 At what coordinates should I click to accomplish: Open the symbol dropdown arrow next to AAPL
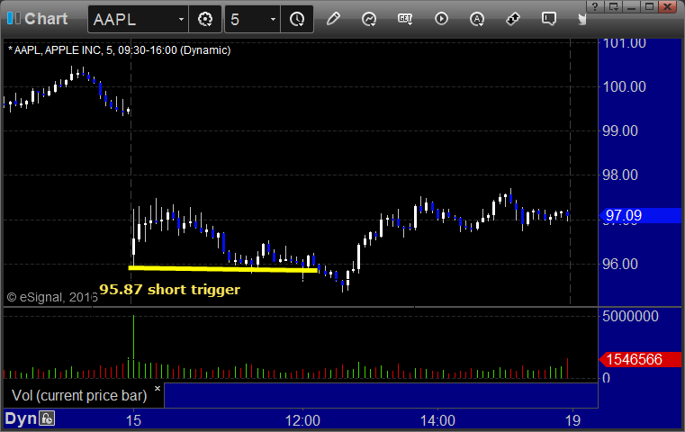click(181, 20)
